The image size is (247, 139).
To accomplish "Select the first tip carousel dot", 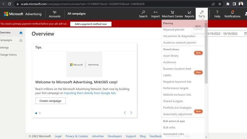I will tap(36, 113).
